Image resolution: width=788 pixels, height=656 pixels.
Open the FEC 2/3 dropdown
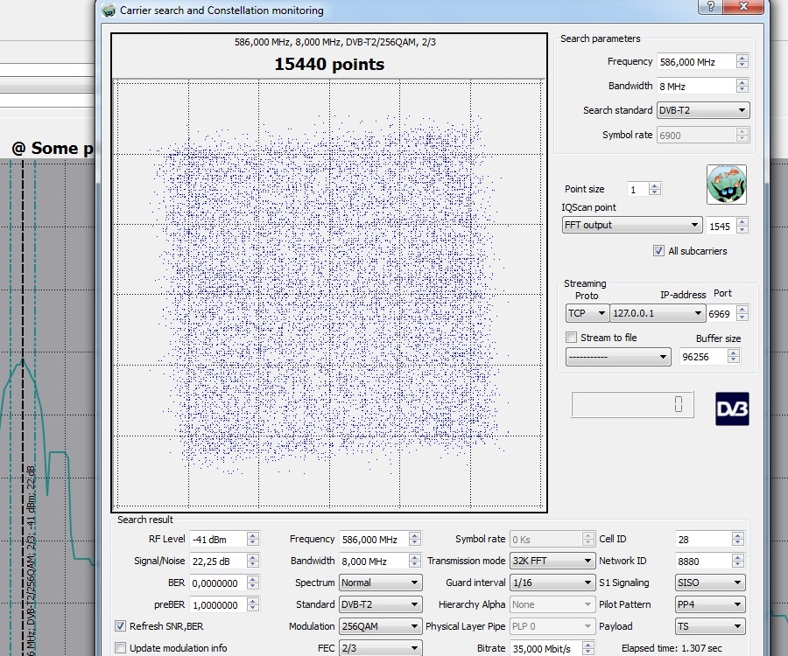pos(381,648)
